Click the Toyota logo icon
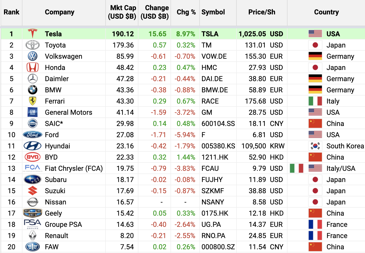The image size is (365, 253). [33, 45]
